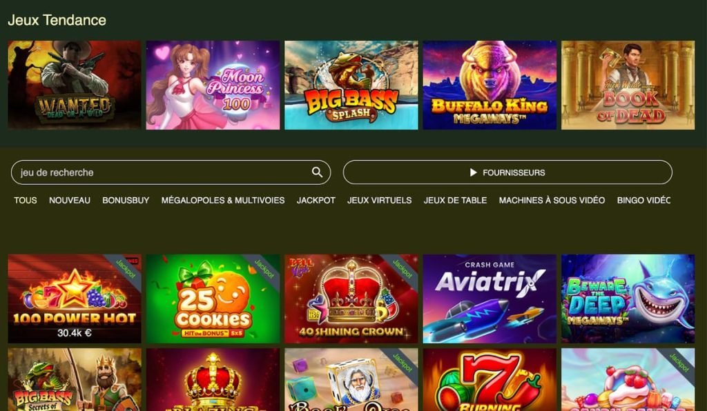Switch to the Nouveau category tab
Screen dimensions: 707x411
click(x=70, y=200)
